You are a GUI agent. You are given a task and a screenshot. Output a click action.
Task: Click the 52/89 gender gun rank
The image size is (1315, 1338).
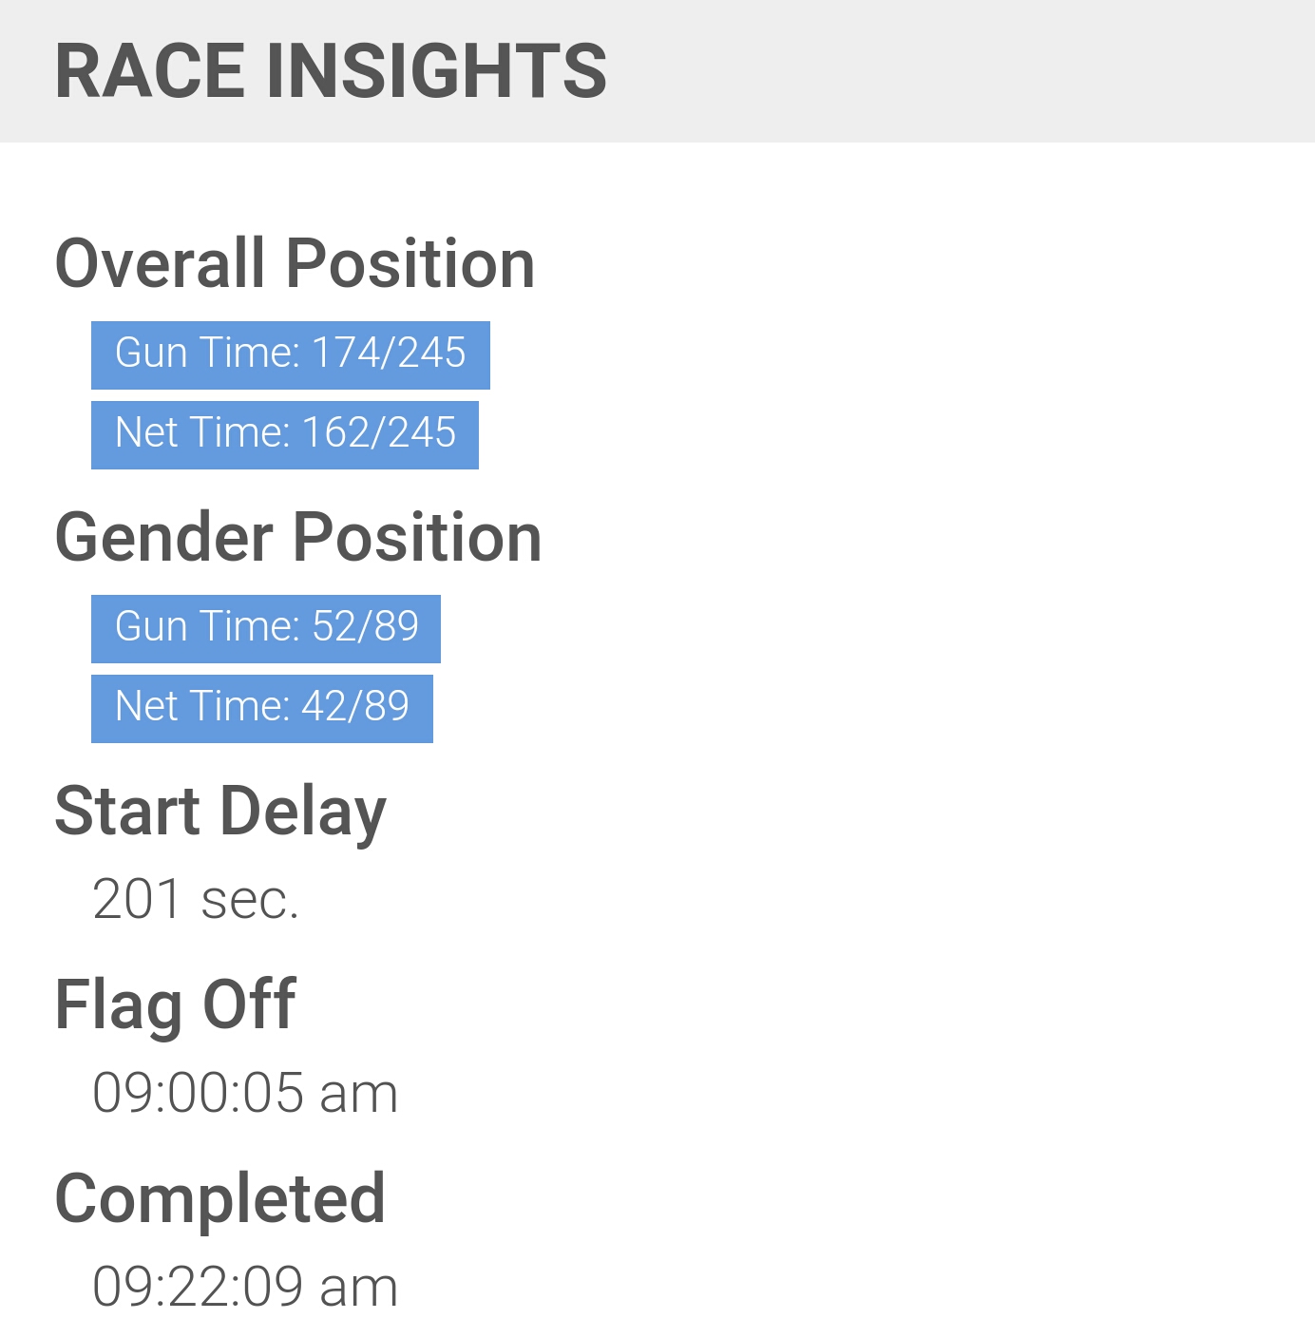point(366,627)
